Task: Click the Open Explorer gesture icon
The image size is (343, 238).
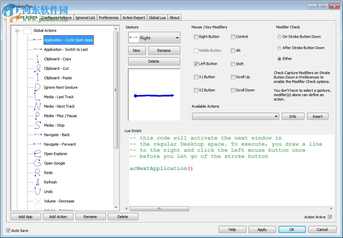Action: point(38,154)
